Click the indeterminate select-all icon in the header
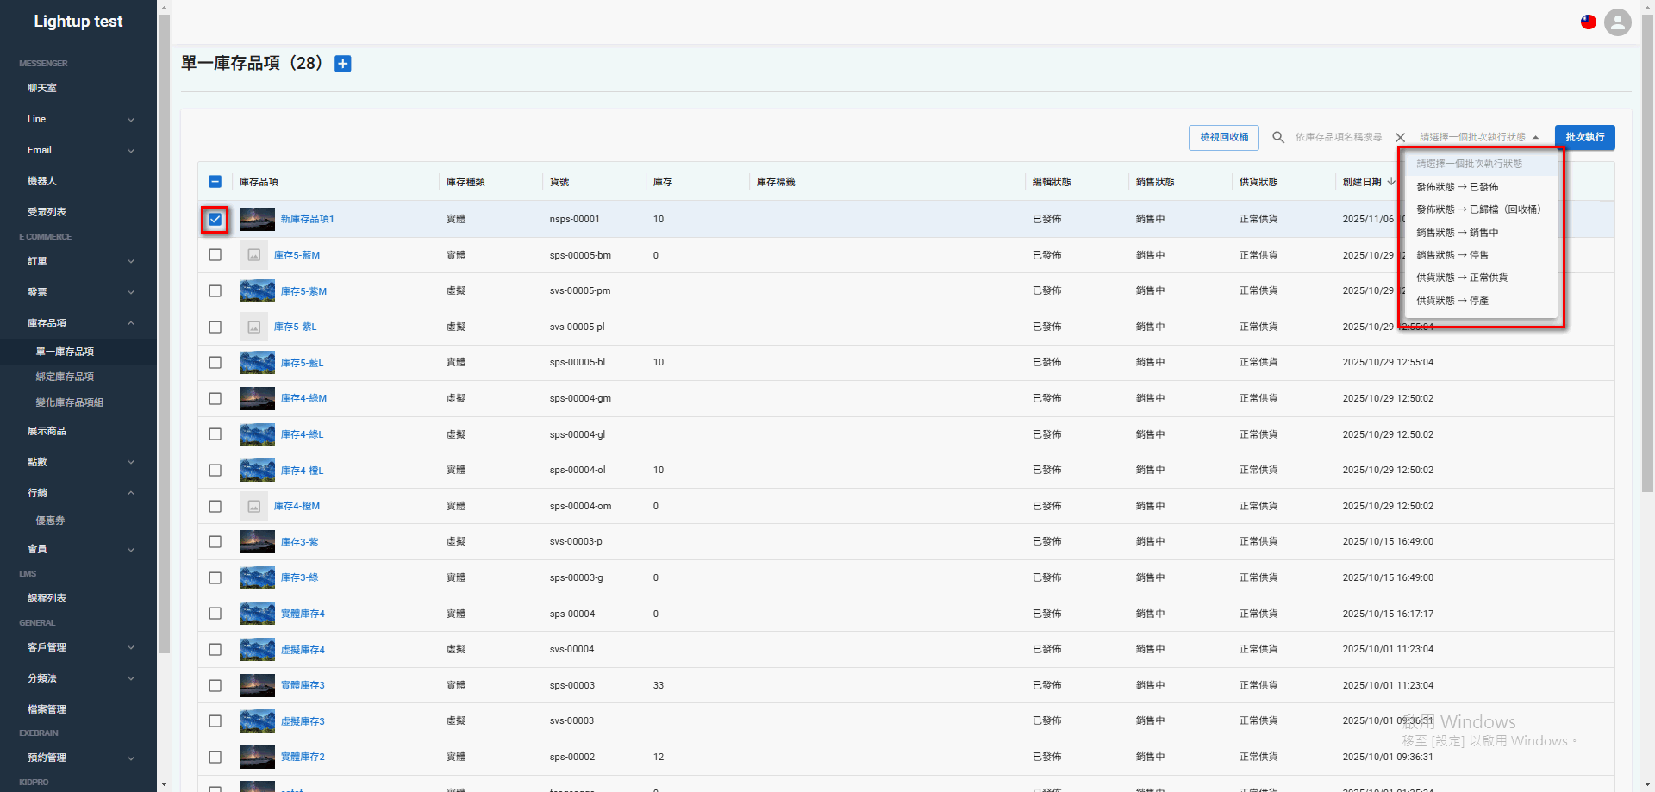 point(215,182)
